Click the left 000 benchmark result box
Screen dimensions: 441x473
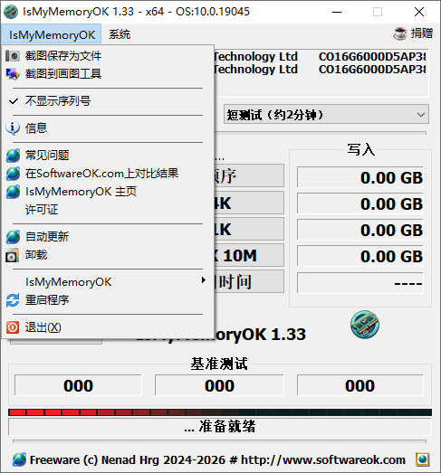78,385
